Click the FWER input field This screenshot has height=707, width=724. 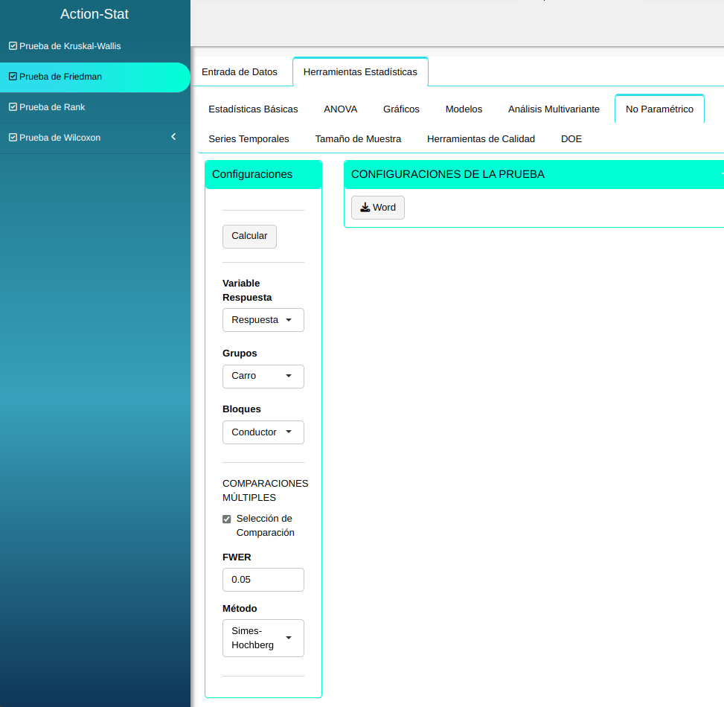pos(263,580)
